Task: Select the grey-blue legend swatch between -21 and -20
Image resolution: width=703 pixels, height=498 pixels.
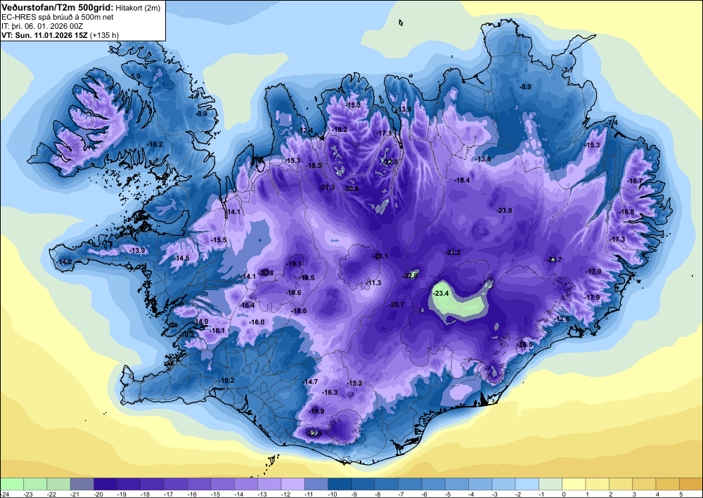Action: coord(82,484)
